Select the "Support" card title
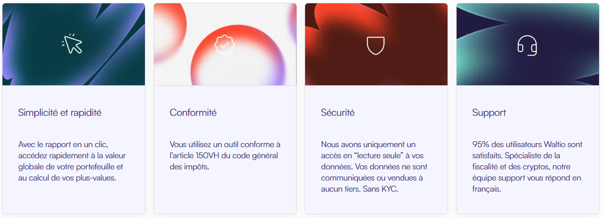This screenshot has width=604, height=218. (x=489, y=113)
